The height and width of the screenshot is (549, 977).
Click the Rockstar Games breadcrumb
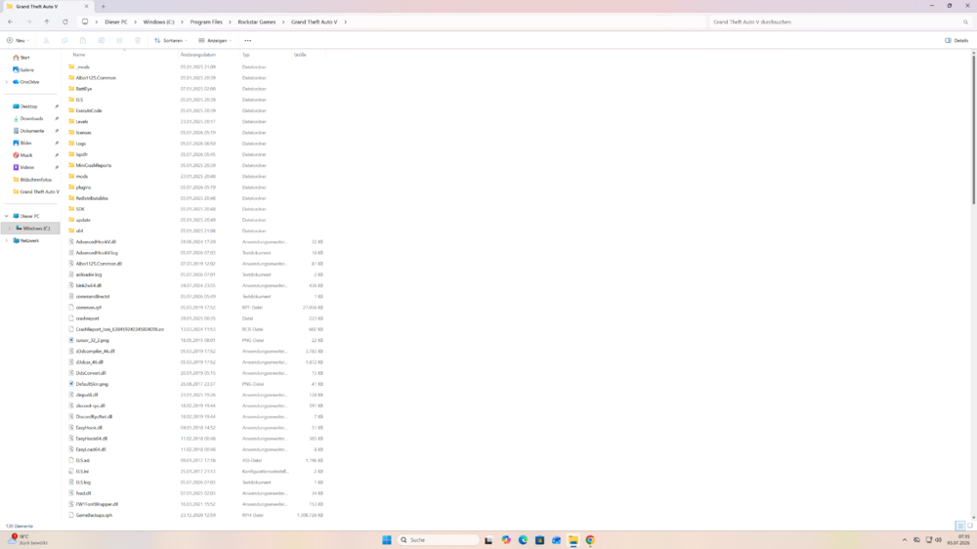(x=257, y=21)
